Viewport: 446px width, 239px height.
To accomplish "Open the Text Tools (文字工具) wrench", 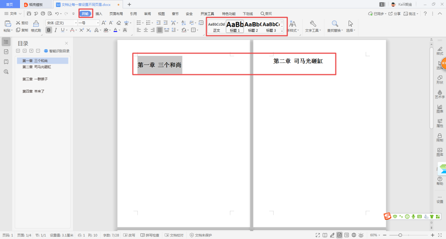I will point(313,26).
